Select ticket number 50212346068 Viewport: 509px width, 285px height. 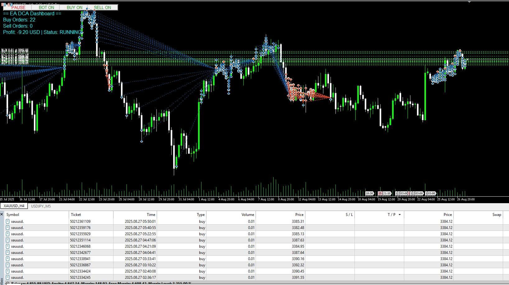coord(80,246)
